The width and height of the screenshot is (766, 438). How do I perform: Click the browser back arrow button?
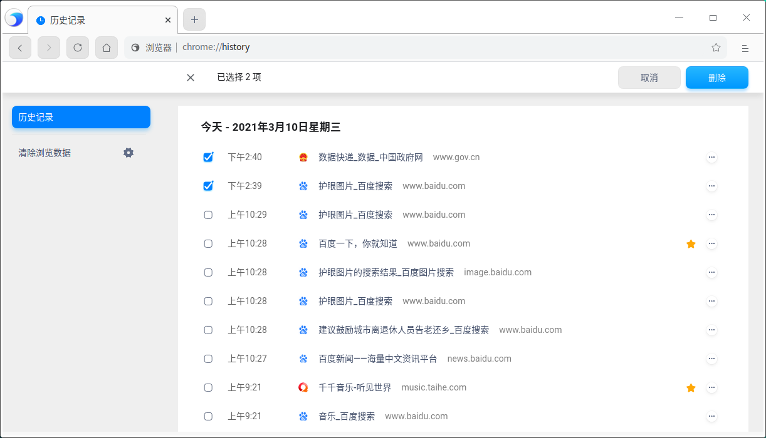click(x=20, y=48)
